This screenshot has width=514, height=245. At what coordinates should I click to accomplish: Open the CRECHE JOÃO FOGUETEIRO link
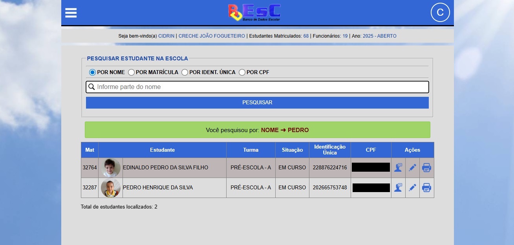[212, 36]
